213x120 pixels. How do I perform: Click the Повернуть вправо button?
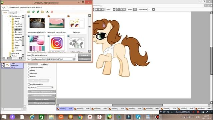(x=42, y=103)
